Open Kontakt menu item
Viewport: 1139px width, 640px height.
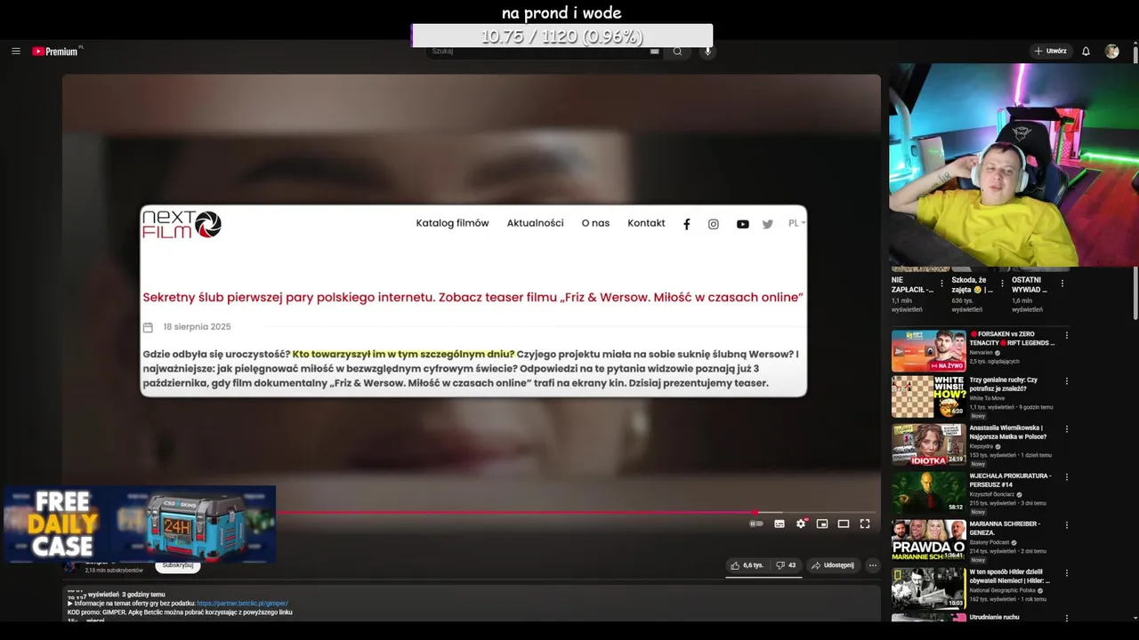pyautogui.click(x=646, y=223)
